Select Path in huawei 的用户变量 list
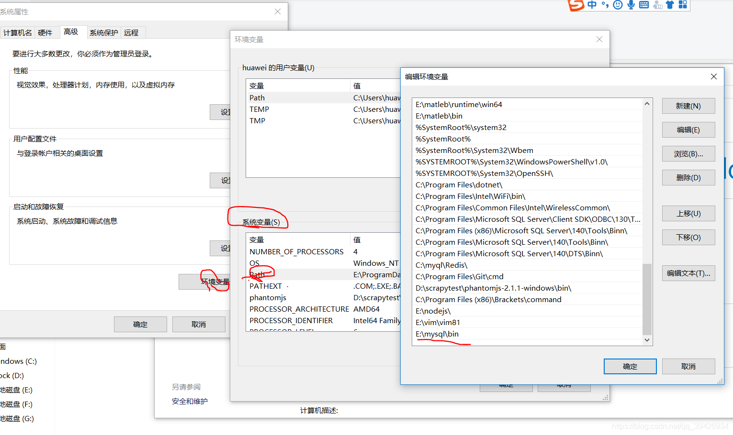The image size is (733, 435). [x=324, y=98]
